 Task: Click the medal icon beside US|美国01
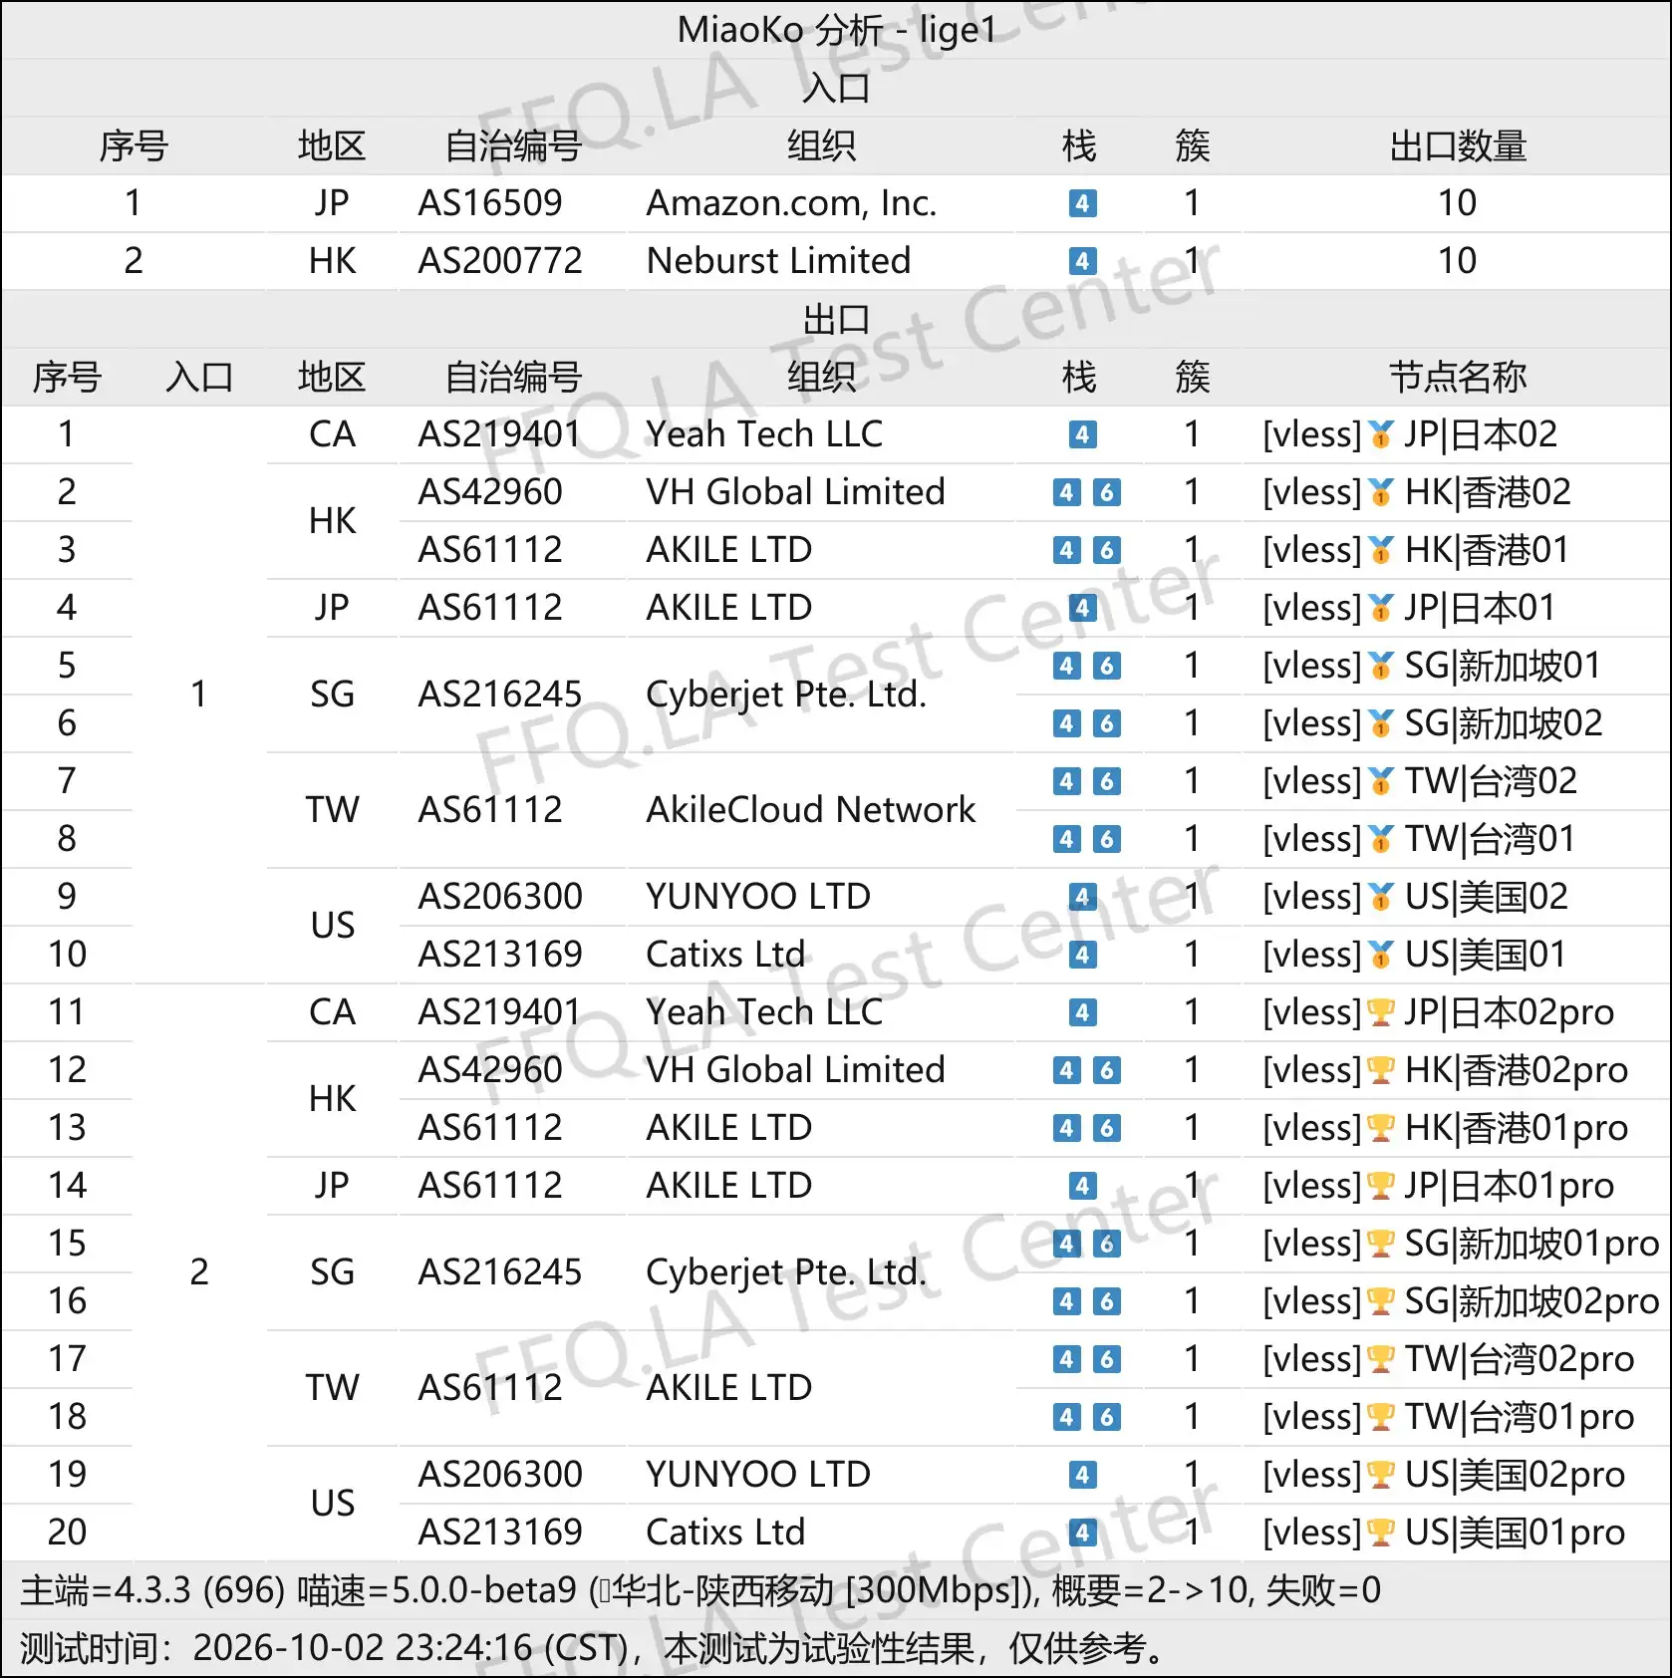[1381, 955]
